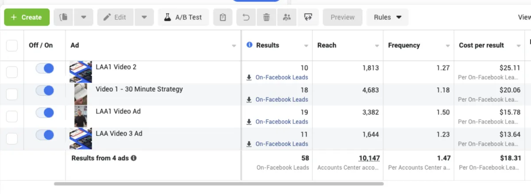Check the select-all checkbox in the header
Viewport: 531px width, 194px height.
12,45
